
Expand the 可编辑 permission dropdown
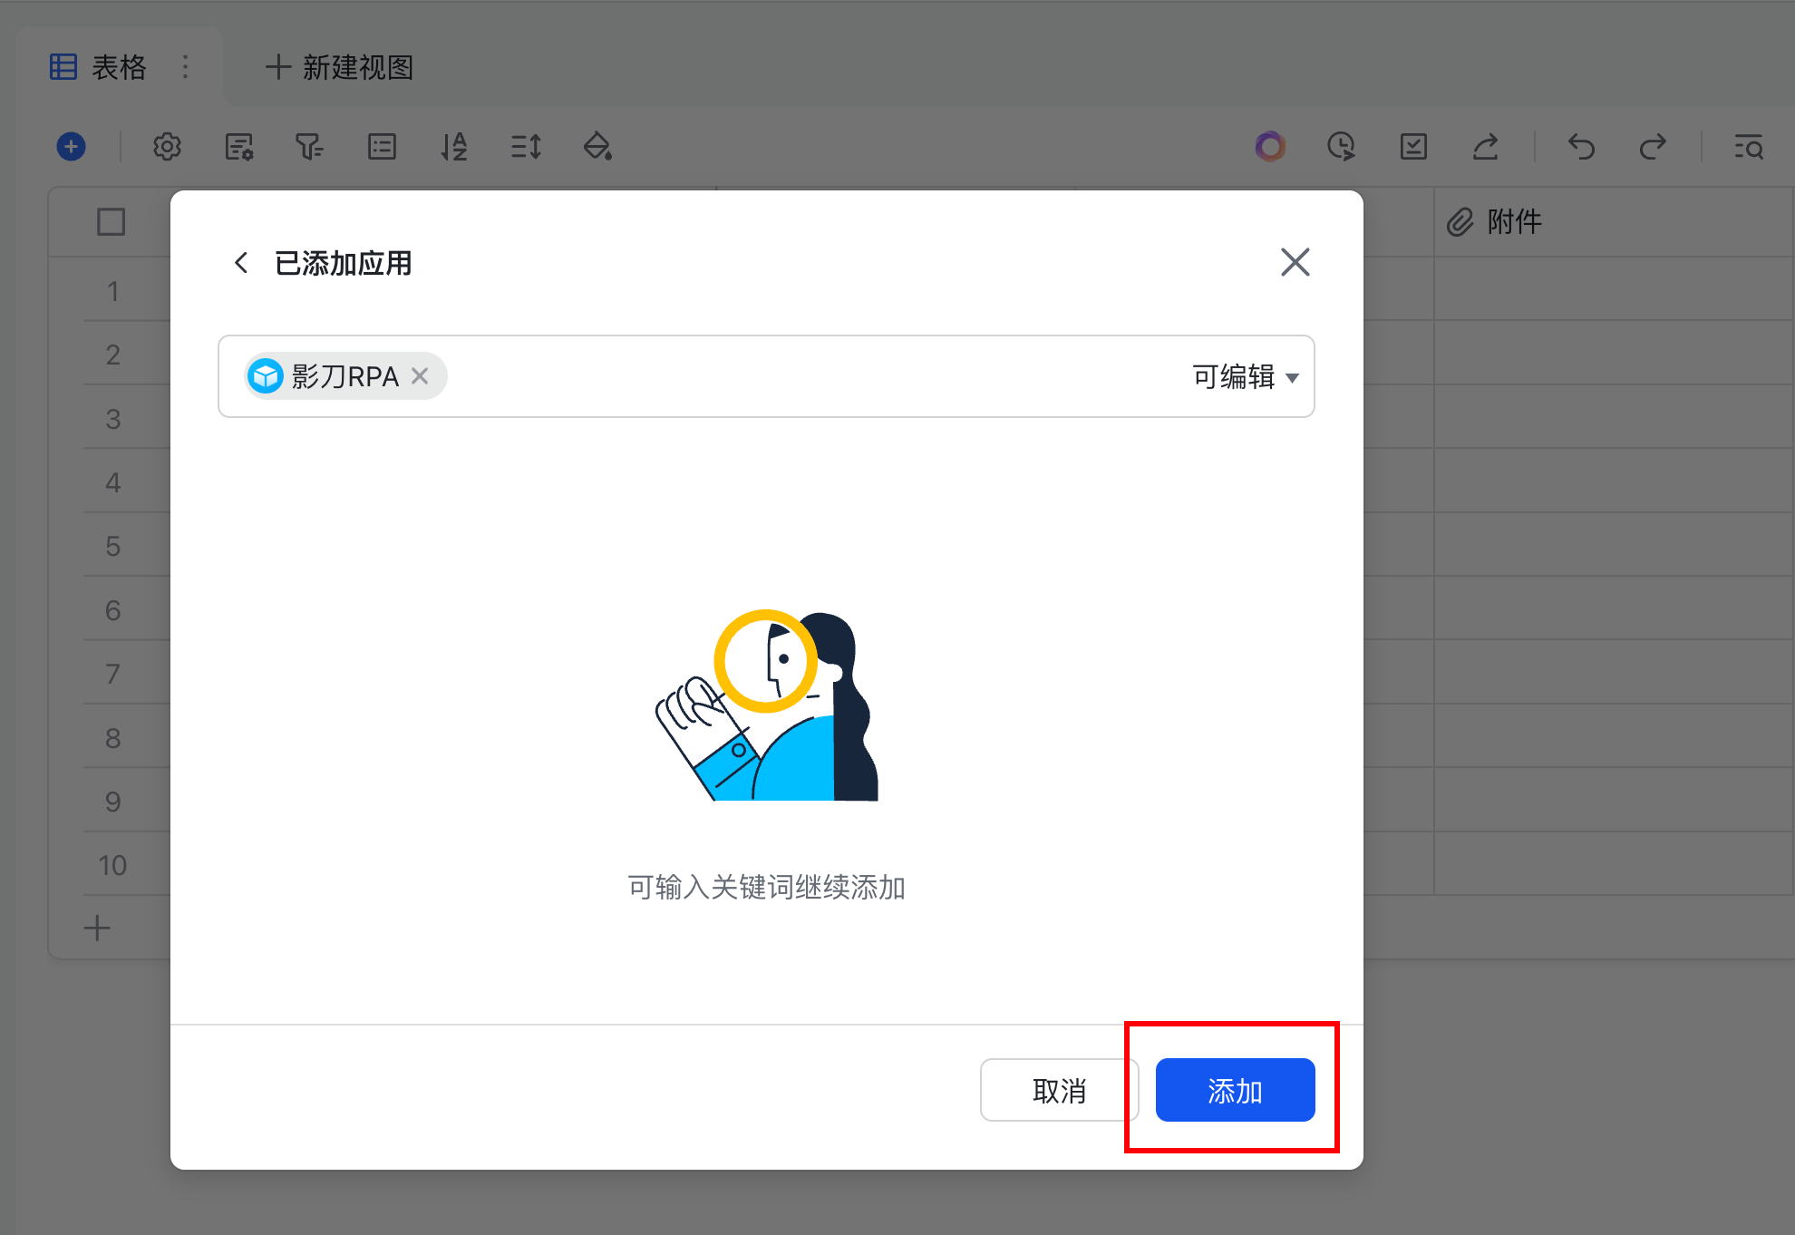click(1246, 376)
